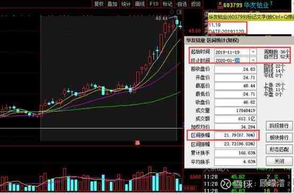Click the 11:28 trade row with price 45.82
Viewport: 294px width, 193px height.
pyautogui.click(x=247, y=177)
